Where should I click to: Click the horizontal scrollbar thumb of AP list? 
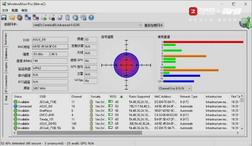tap(80, 133)
